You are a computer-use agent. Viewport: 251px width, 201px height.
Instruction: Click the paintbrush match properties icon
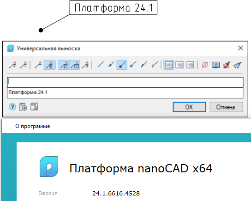click(x=227, y=65)
